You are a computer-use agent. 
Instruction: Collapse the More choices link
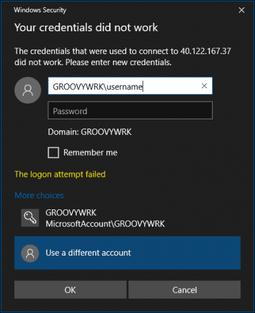click(x=39, y=196)
